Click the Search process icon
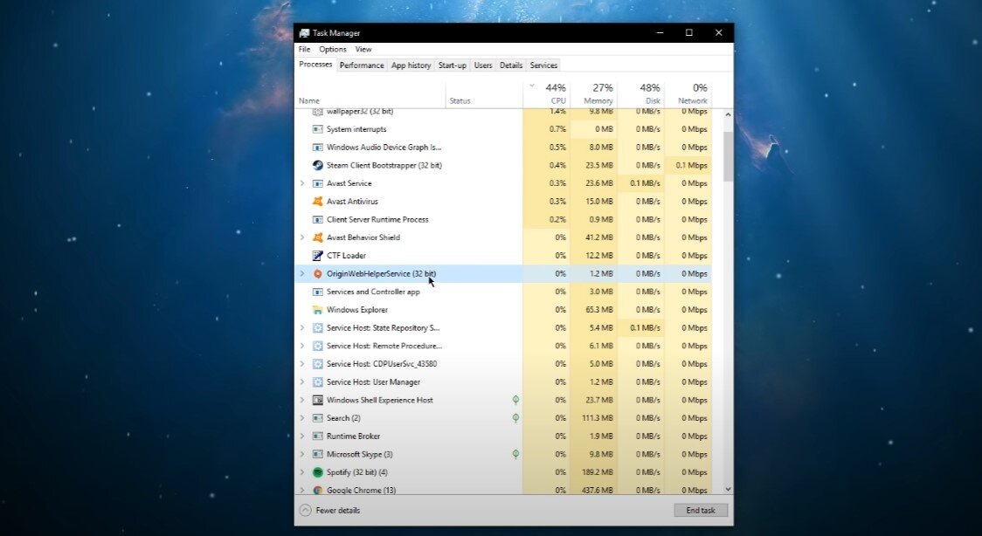This screenshot has width=982, height=536. (317, 418)
